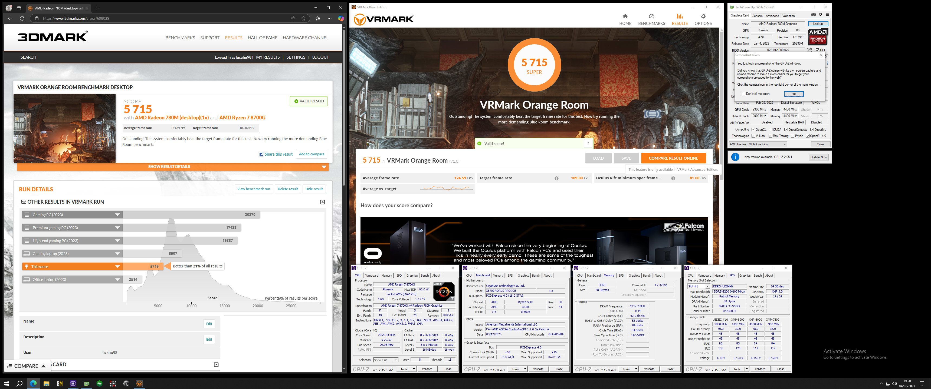This screenshot has height=389, width=931.
Task: Click info icon next to Oculus Rift minimum spec
Action: [673, 178]
